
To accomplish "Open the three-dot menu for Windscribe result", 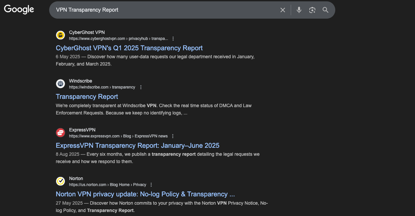I will (141, 87).
